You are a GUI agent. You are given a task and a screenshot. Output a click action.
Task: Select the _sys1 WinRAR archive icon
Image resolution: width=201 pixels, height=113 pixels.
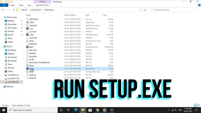click(27, 29)
